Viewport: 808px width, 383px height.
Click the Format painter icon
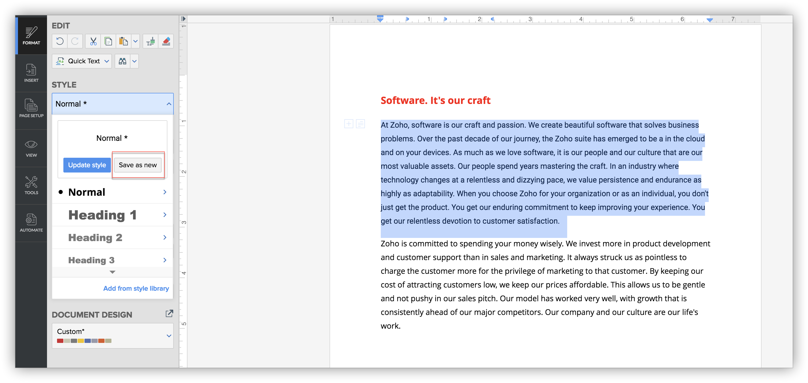(151, 41)
